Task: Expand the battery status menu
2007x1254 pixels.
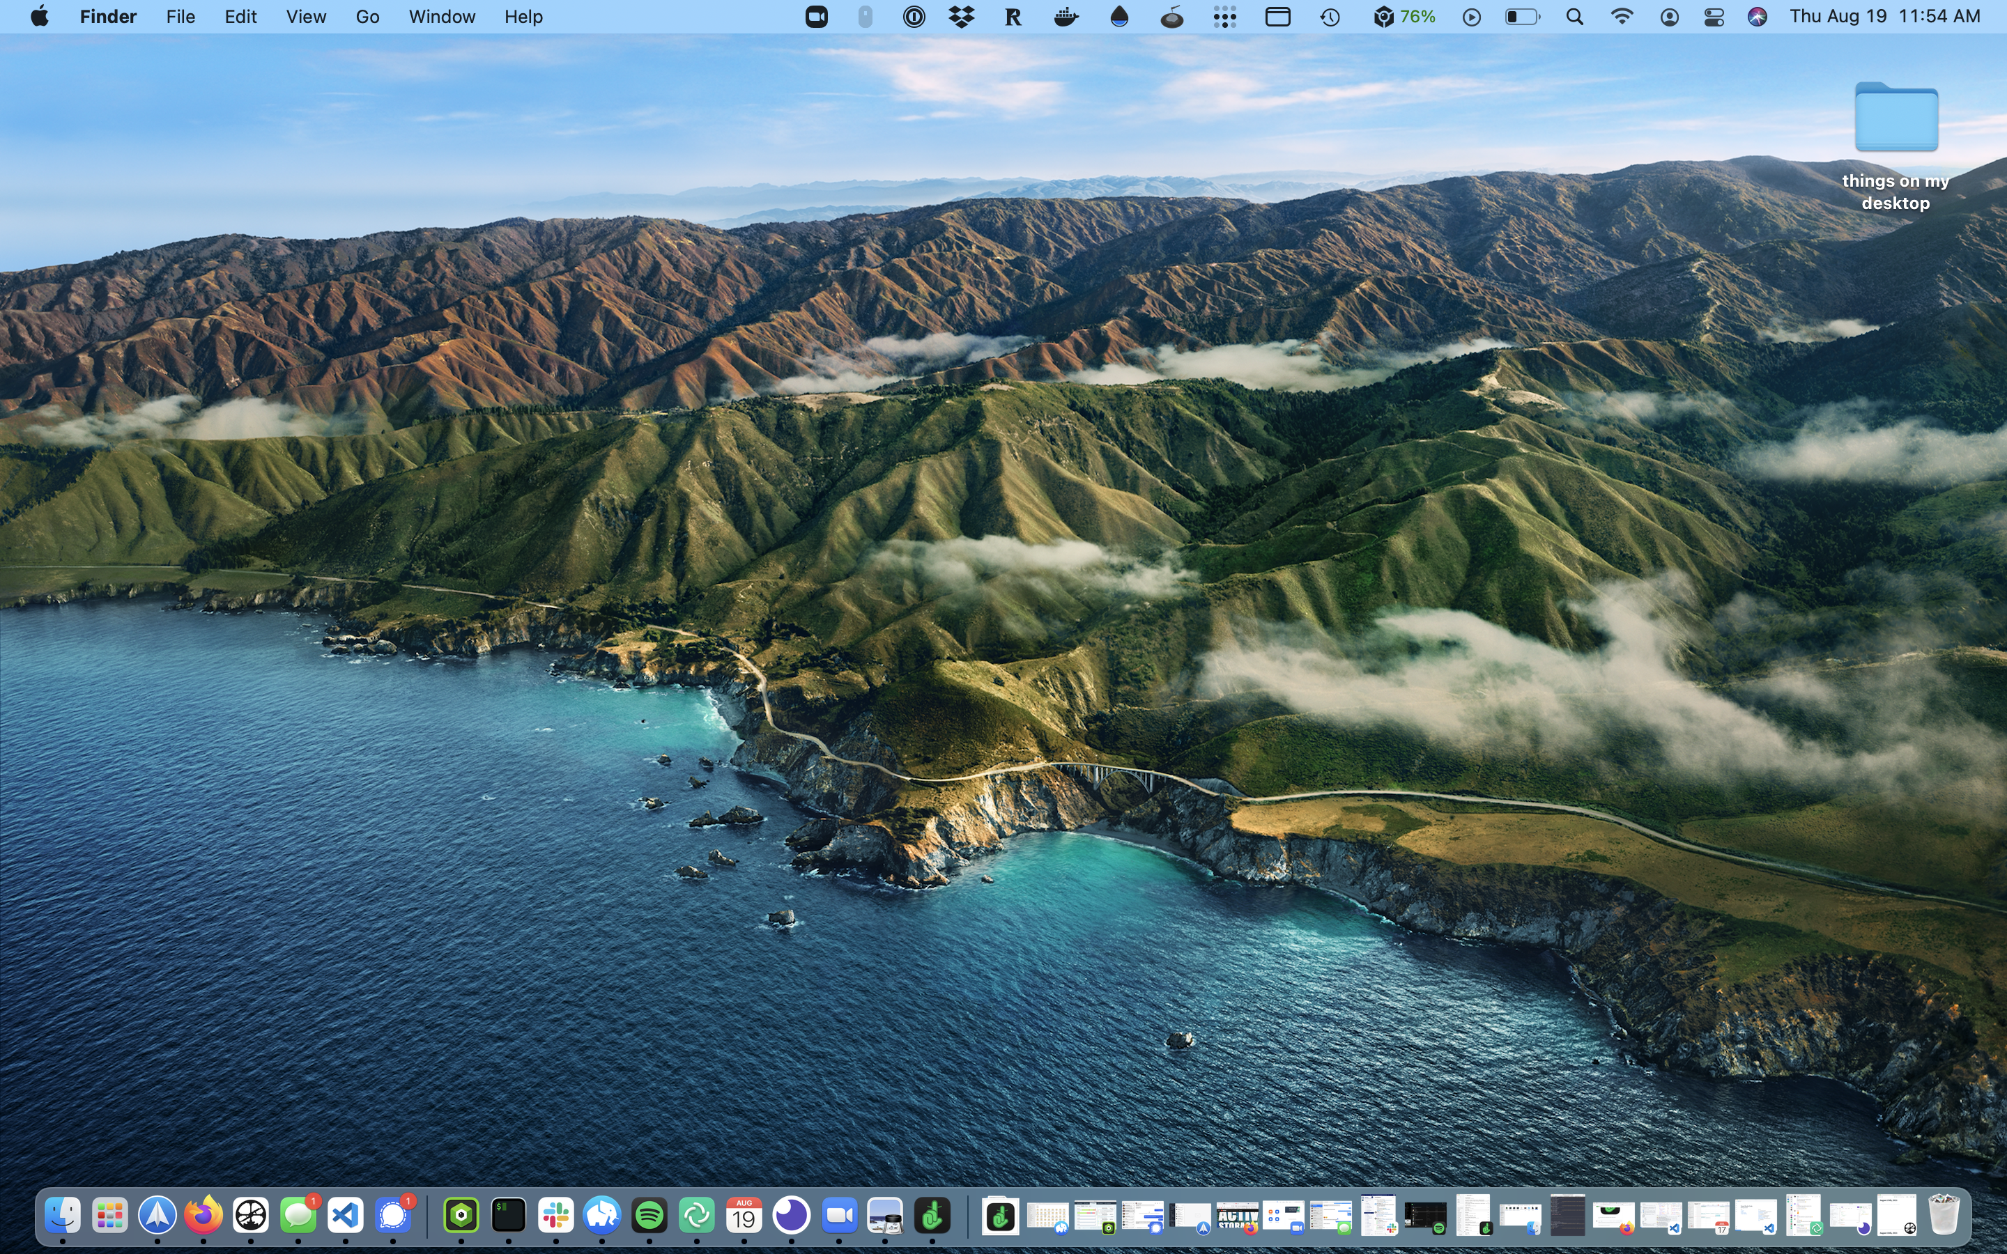Action: 1522,17
